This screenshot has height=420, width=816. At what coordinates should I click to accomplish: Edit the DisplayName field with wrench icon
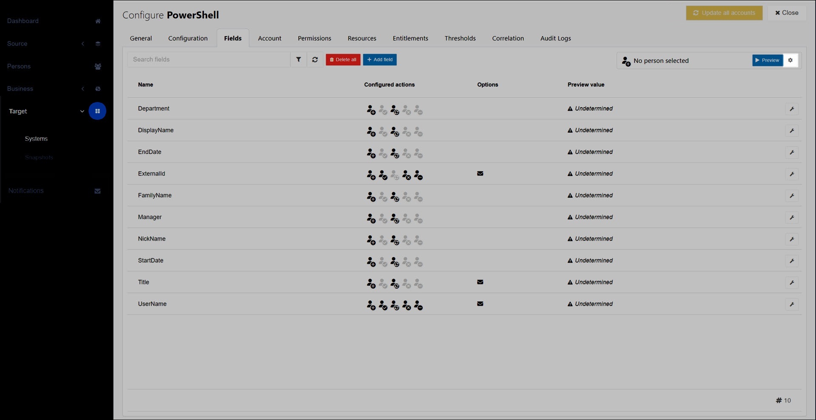click(792, 131)
